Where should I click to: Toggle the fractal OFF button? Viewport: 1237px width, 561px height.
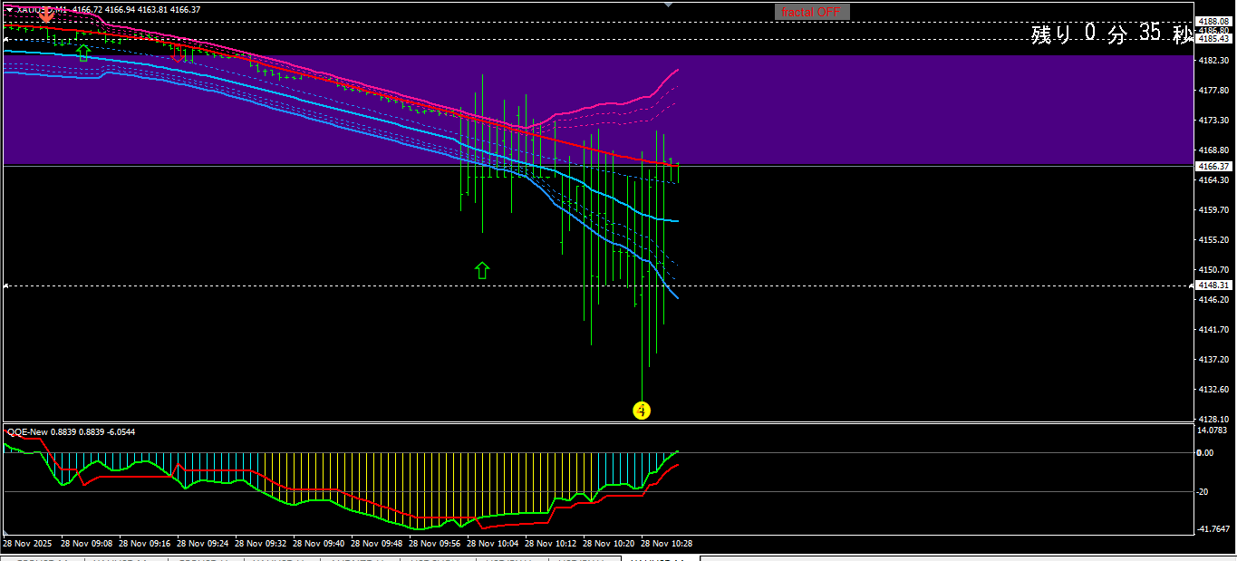pyautogui.click(x=812, y=12)
